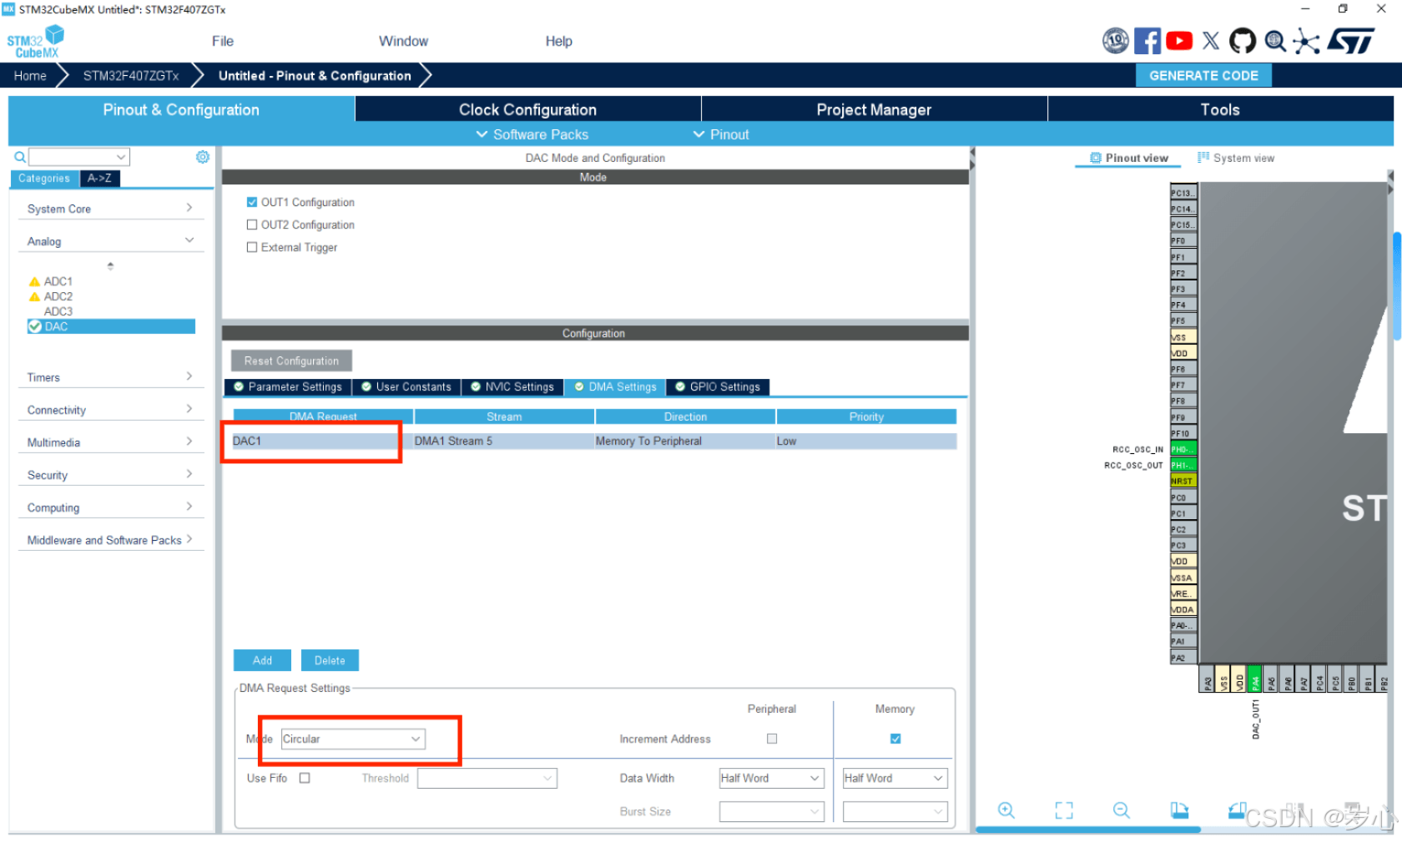Click the NRST pin on the chip
This screenshot has width=1402, height=843.
(1183, 481)
